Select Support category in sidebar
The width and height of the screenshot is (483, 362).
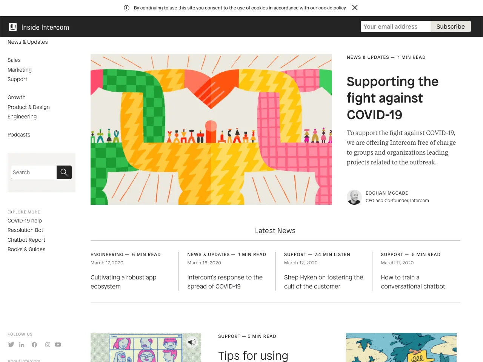(x=17, y=79)
